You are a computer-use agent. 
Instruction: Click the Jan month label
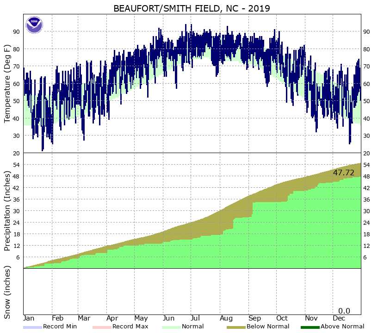pos(29,318)
